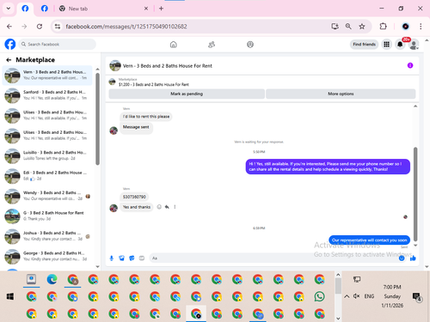Open the Windows notification center

coord(416,296)
